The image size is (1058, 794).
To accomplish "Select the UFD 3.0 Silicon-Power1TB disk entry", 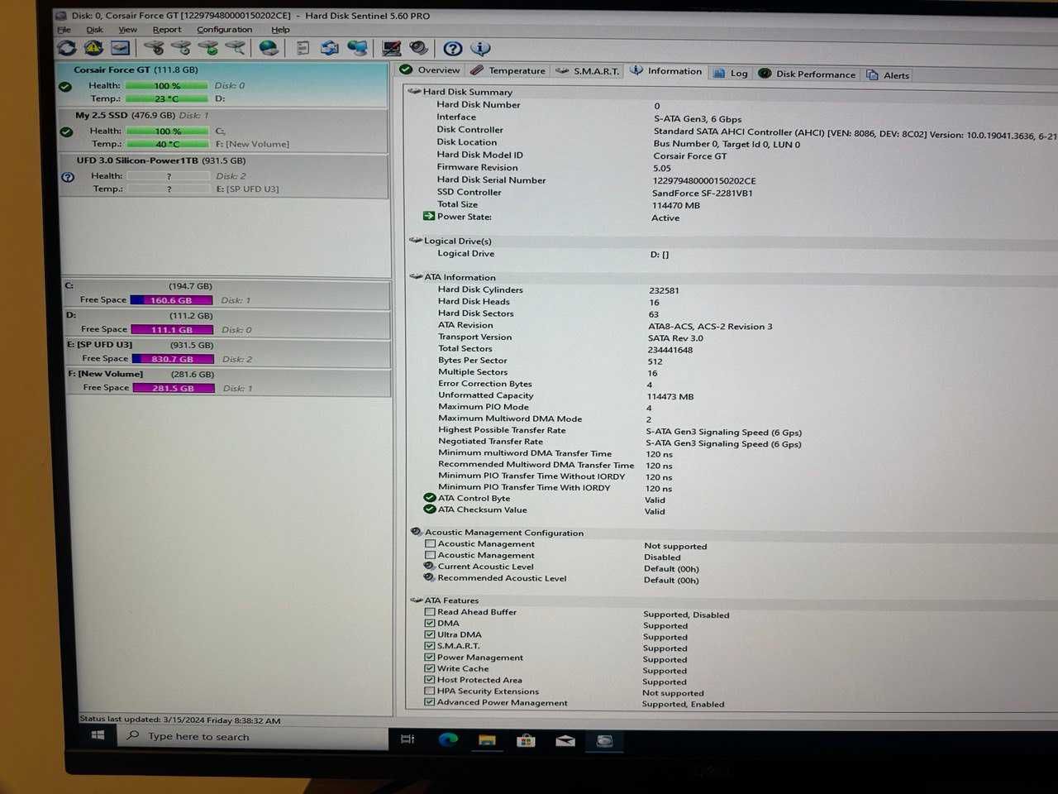I will coord(225,175).
